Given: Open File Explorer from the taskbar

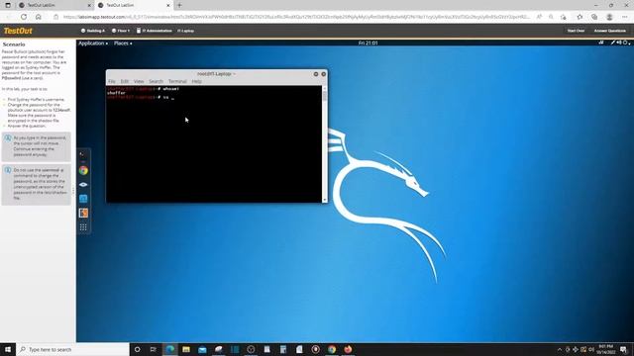Looking at the screenshot, I should (186, 349).
